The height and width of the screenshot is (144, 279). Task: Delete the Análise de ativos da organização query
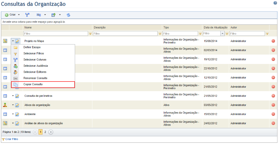273,123
